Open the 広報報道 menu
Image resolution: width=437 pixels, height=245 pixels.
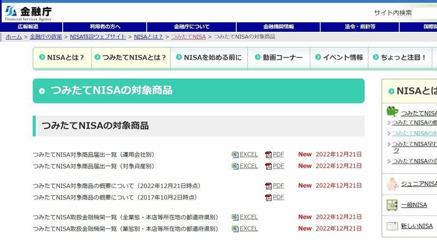[x=29, y=27]
